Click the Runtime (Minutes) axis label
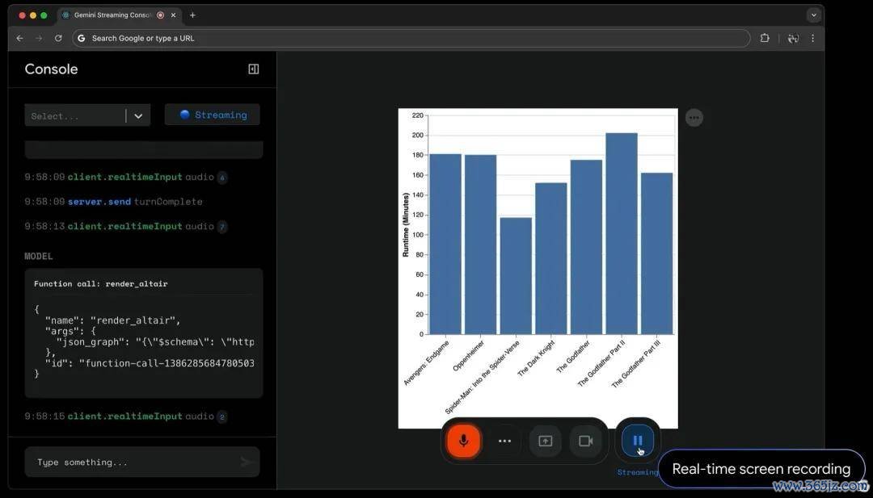This screenshot has height=498, width=873. coord(405,224)
